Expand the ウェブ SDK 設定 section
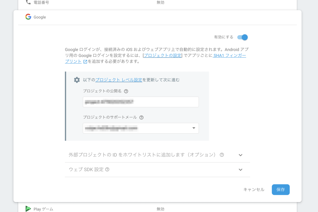Image resolution: width=318 pixels, height=212 pixels. tap(240, 170)
